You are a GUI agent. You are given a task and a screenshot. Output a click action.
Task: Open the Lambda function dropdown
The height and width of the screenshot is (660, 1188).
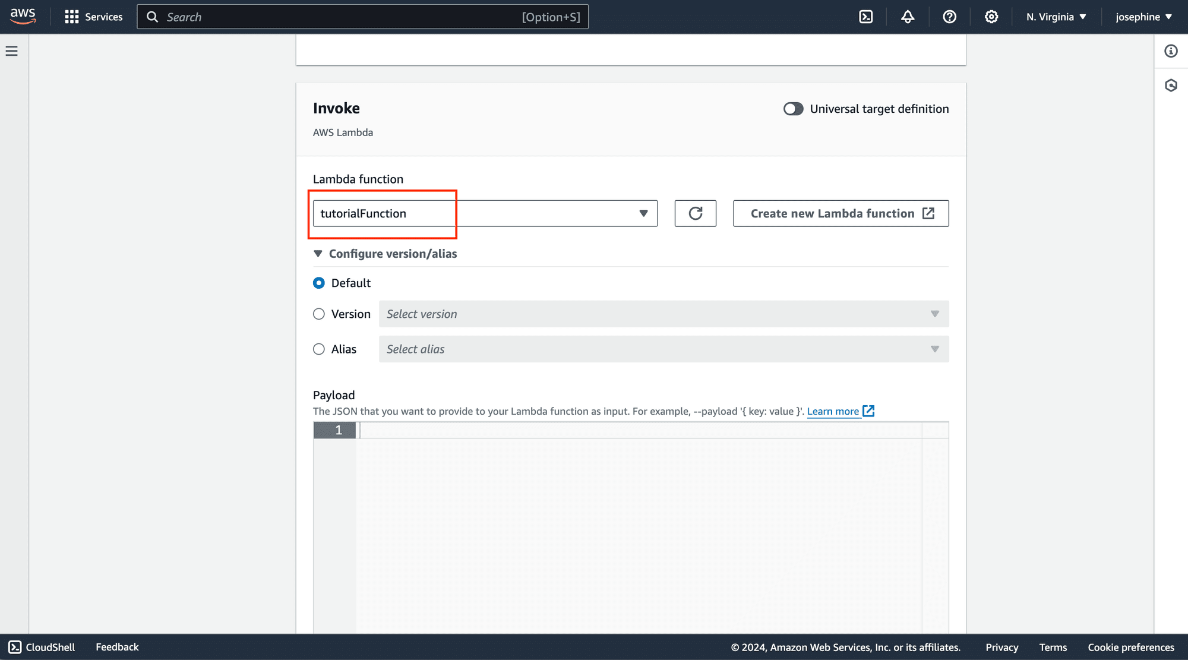[485, 213]
